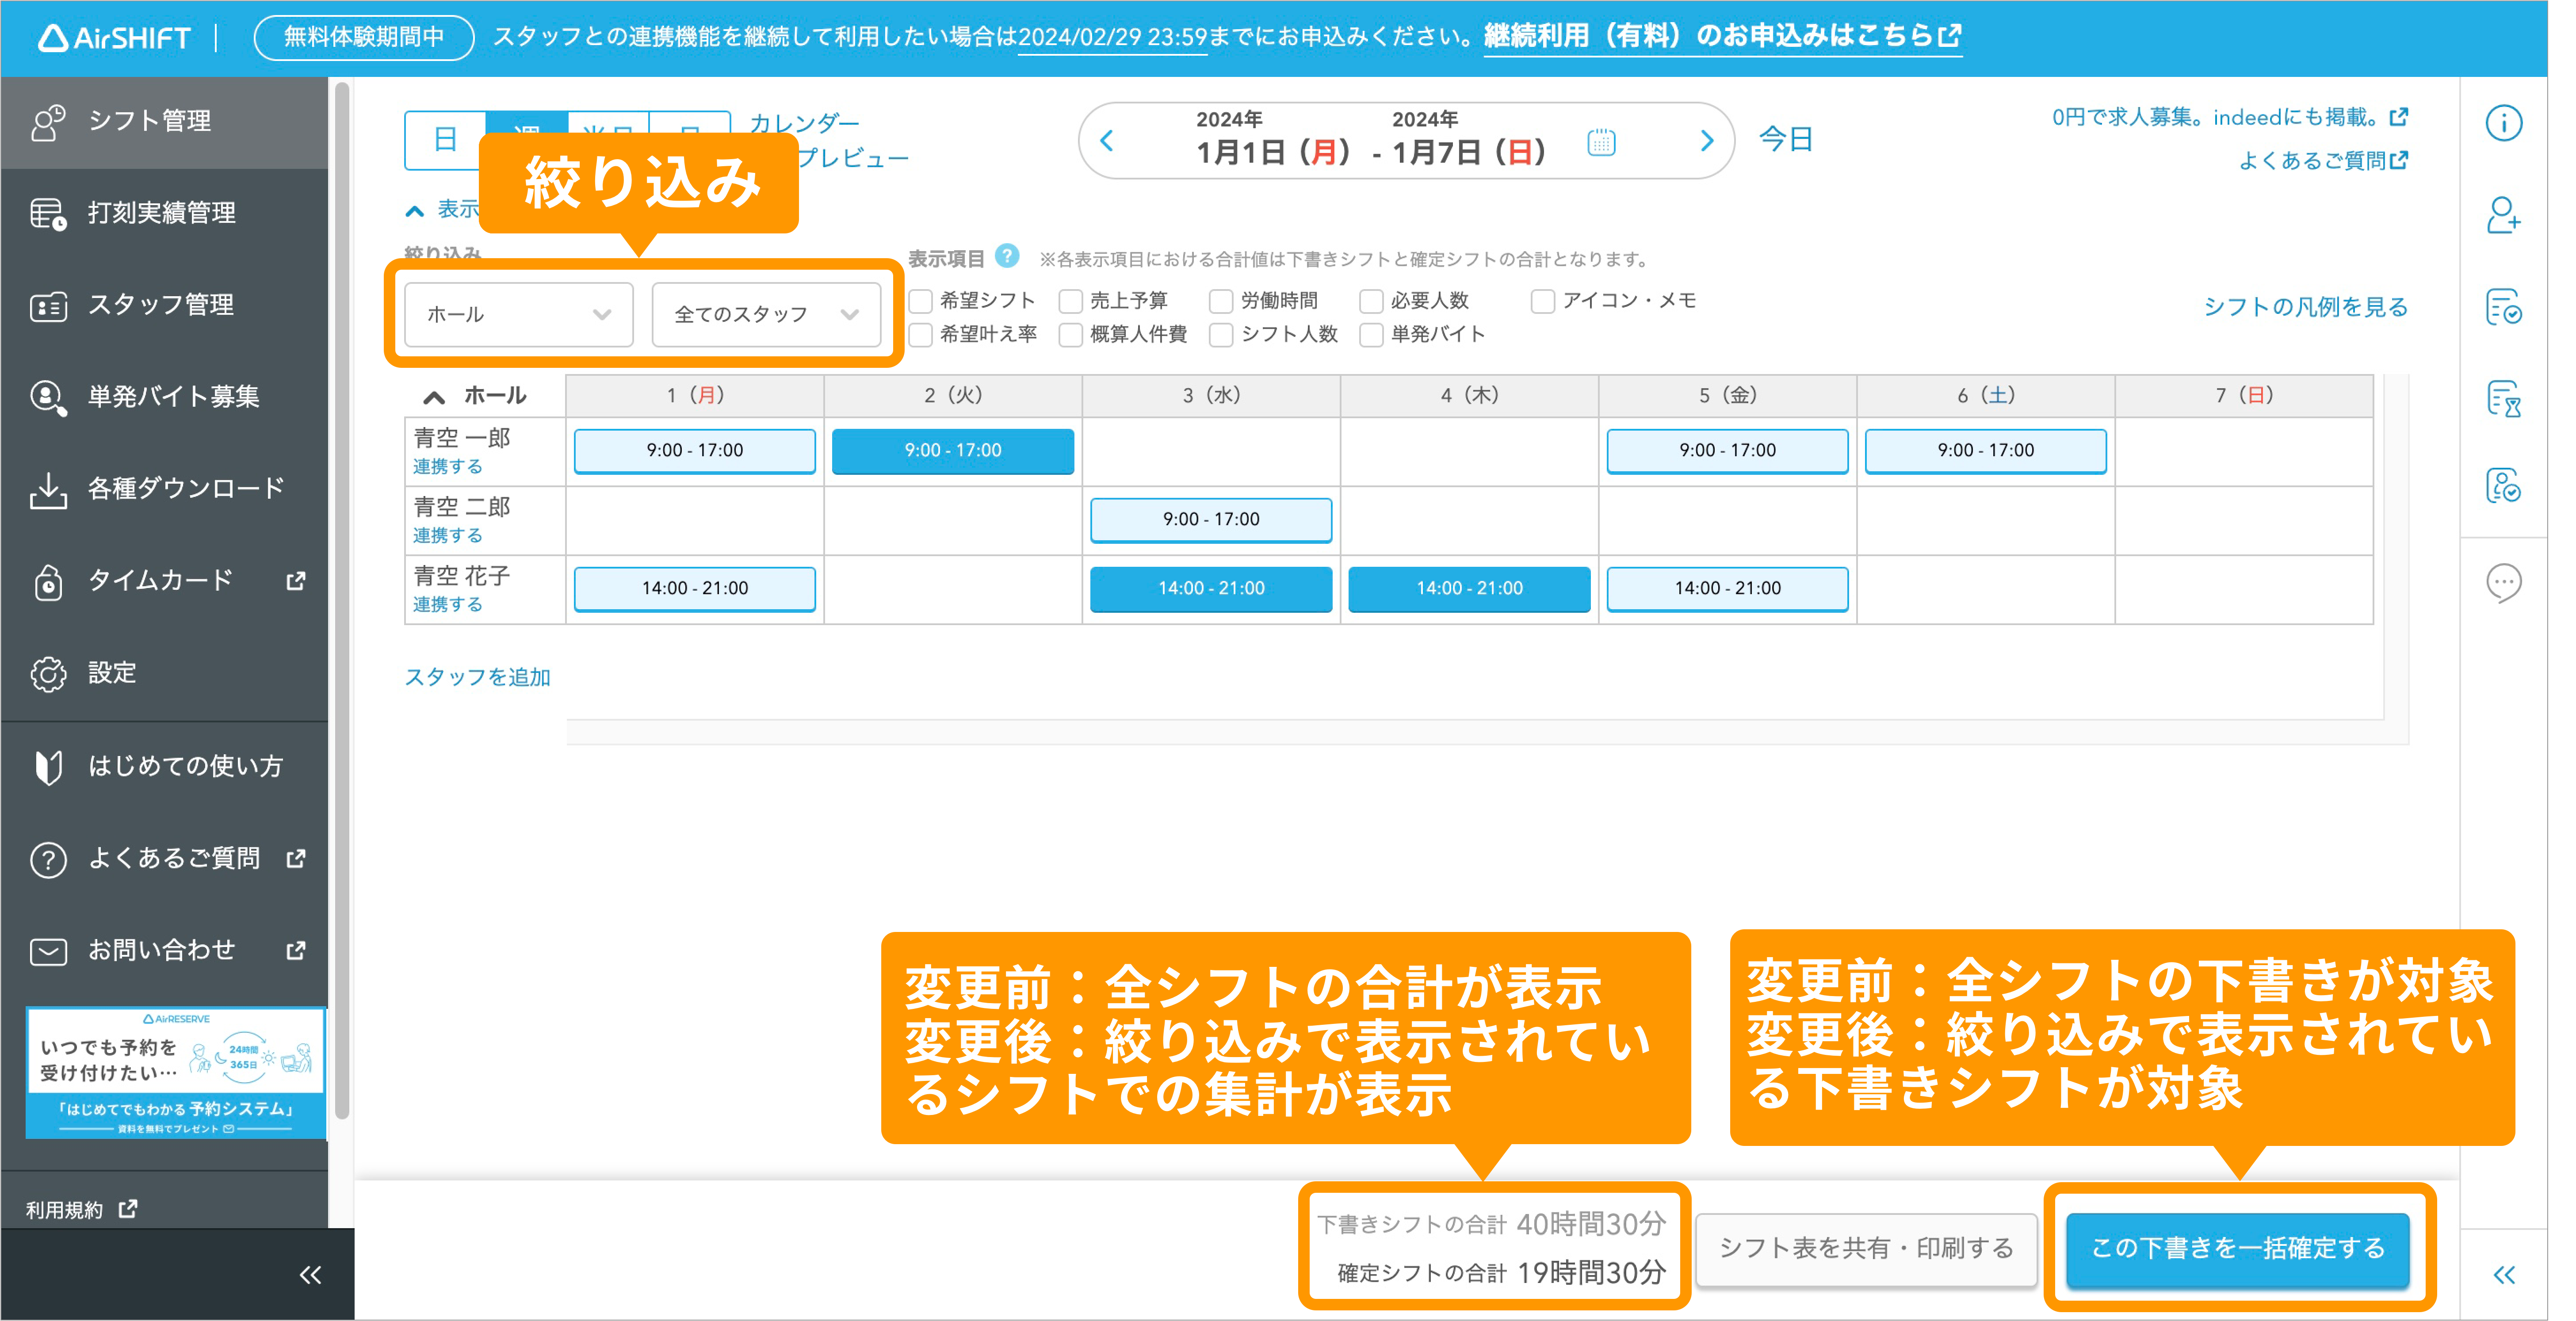This screenshot has width=2576, height=1321.
Task: Open the calendar date picker icon
Action: (x=1601, y=142)
